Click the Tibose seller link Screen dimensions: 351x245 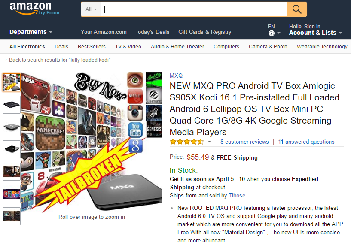click(x=237, y=195)
